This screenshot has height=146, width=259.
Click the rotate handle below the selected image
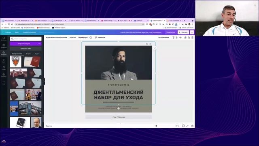click(x=119, y=108)
